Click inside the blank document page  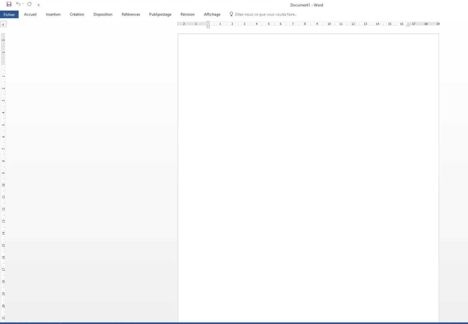click(x=308, y=178)
